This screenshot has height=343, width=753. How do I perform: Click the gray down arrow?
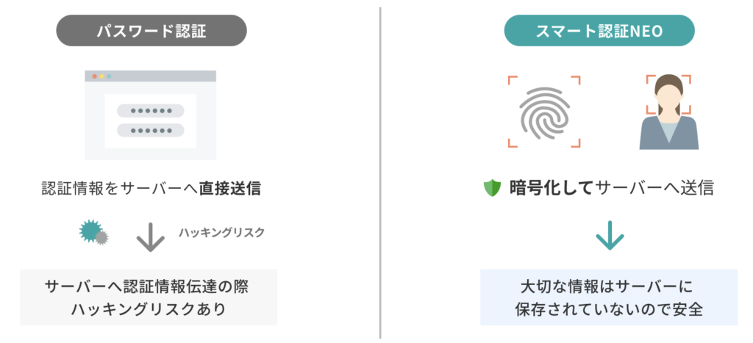(x=150, y=237)
